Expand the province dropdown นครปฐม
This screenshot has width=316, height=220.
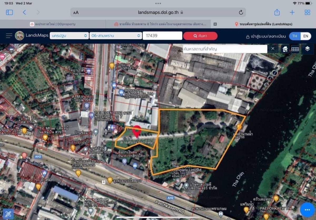[69, 36]
